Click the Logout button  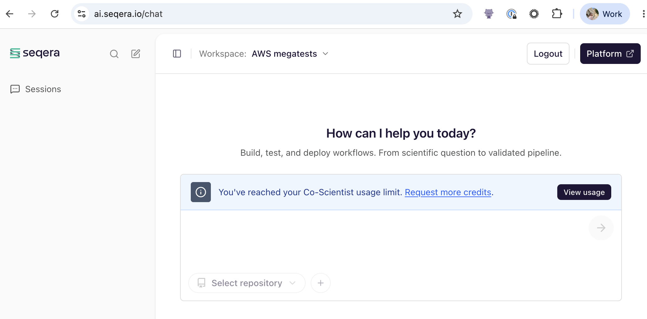(548, 54)
